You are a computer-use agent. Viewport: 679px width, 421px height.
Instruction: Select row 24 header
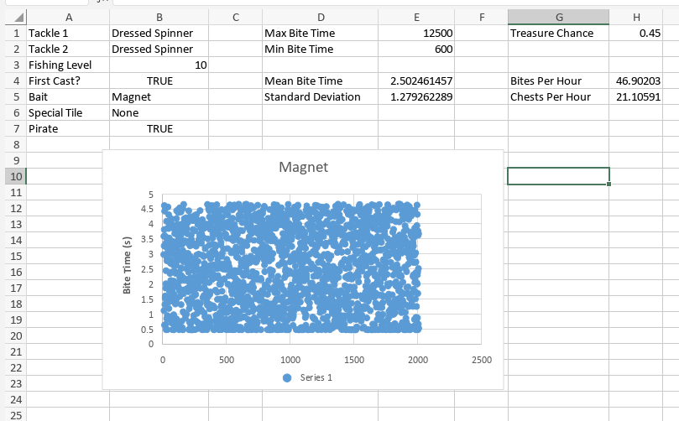(x=16, y=399)
